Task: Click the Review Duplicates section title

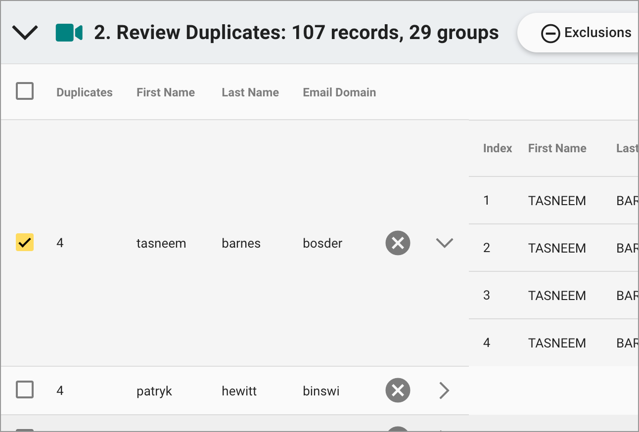Action: [296, 33]
